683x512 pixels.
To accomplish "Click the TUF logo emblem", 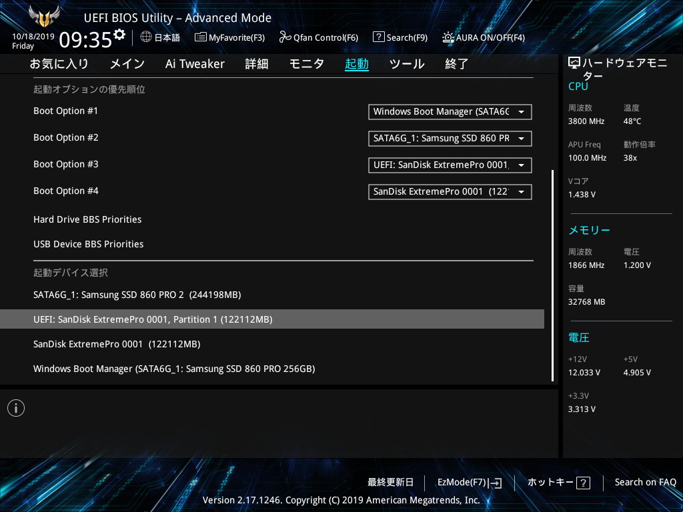I will click(44, 16).
